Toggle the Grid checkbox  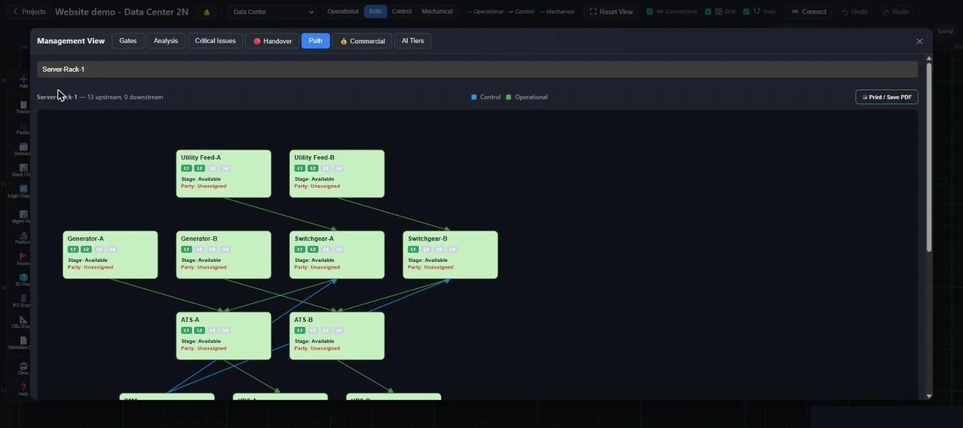click(x=708, y=12)
